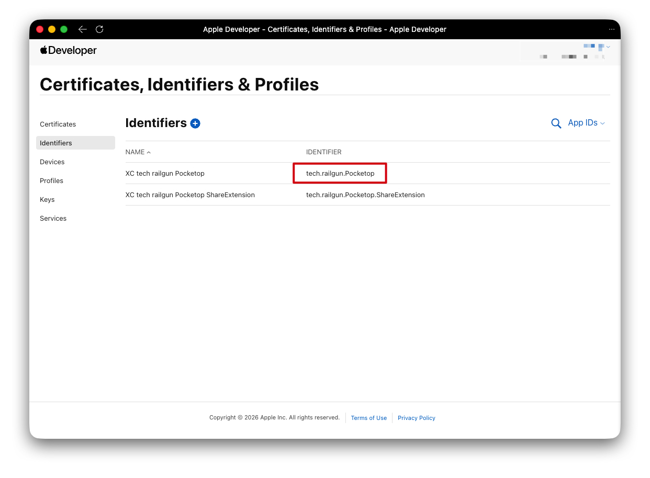Go to Devices in the sidebar
Screen dimensions: 650x478
[x=52, y=162]
